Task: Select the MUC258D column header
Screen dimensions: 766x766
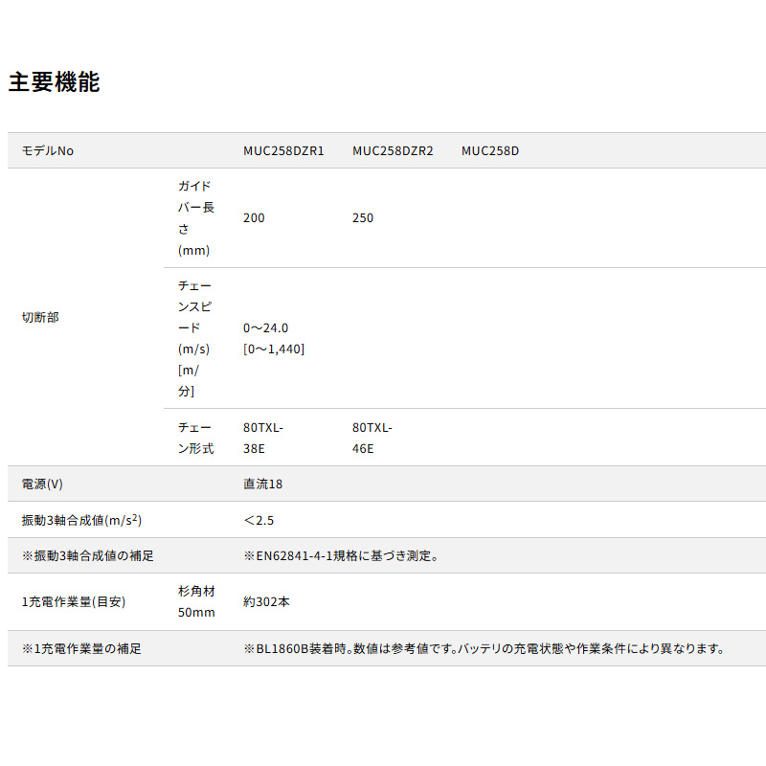Action: (490, 151)
